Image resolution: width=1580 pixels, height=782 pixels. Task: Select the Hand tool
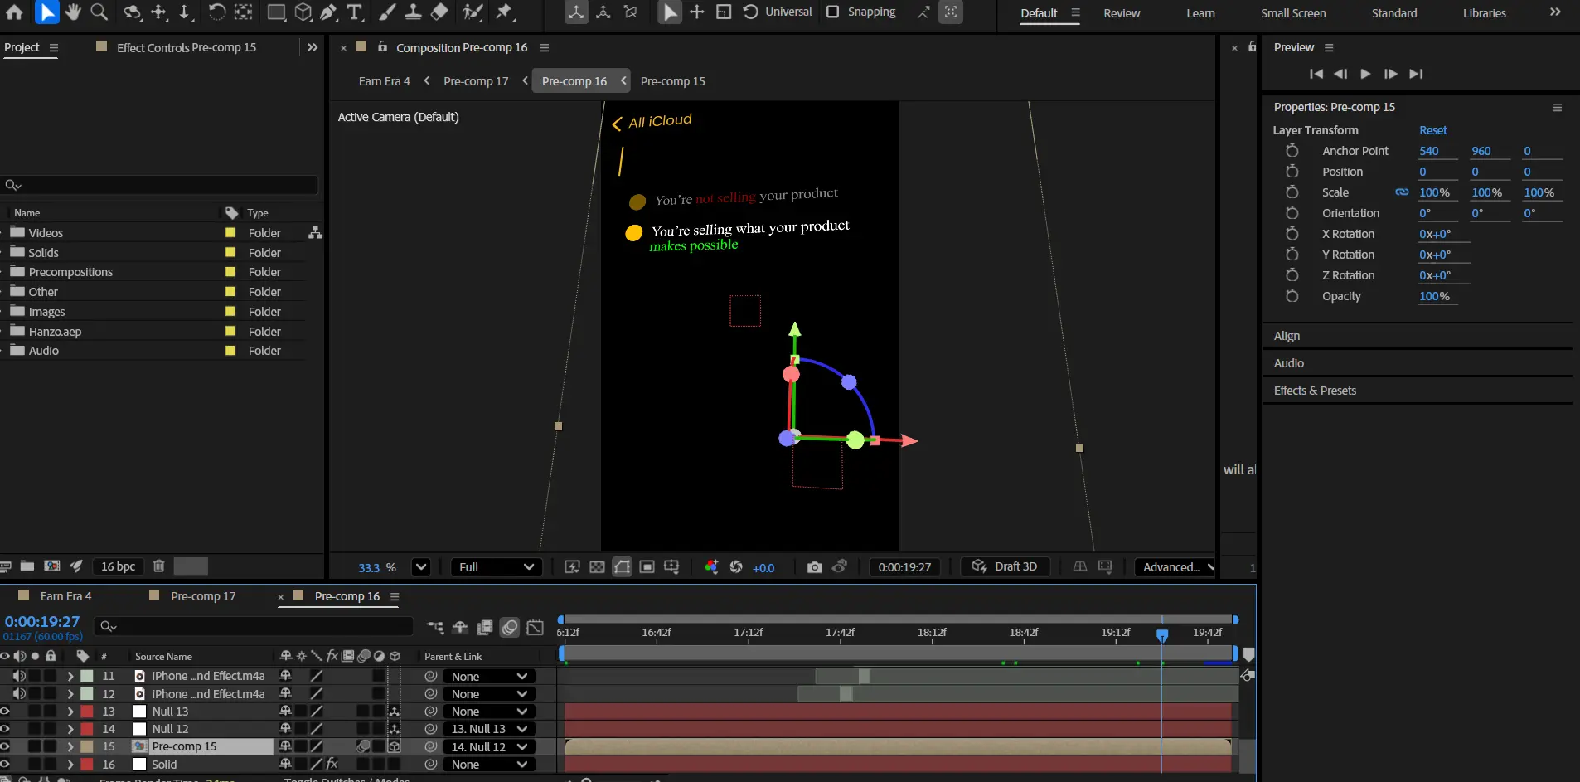tap(73, 12)
